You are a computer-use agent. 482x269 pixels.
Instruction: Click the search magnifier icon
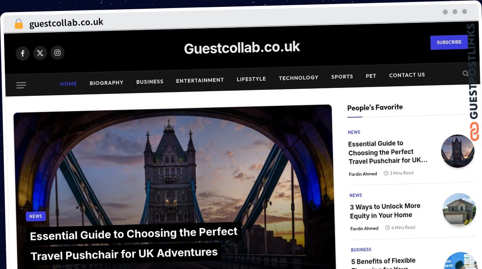(x=466, y=73)
